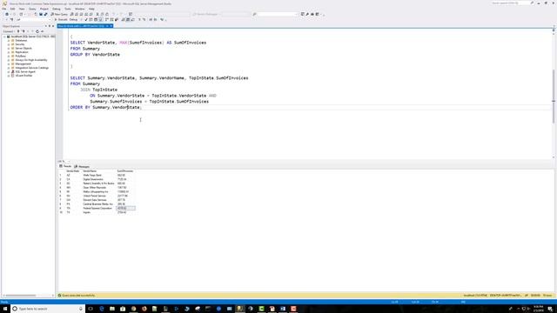
Task: Click the Object Explorer horizontal scrollbar
Action: coord(21,296)
